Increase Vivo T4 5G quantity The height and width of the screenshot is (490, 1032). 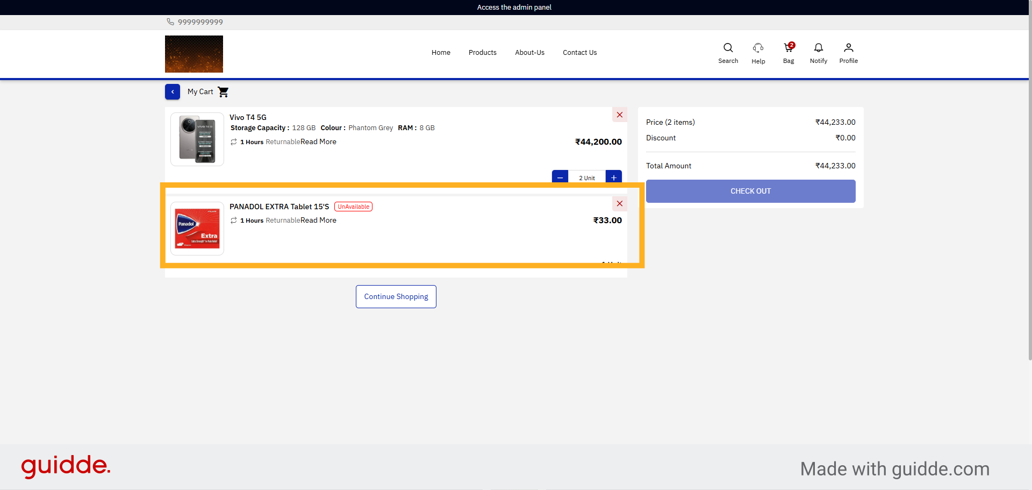tap(613, 177)
